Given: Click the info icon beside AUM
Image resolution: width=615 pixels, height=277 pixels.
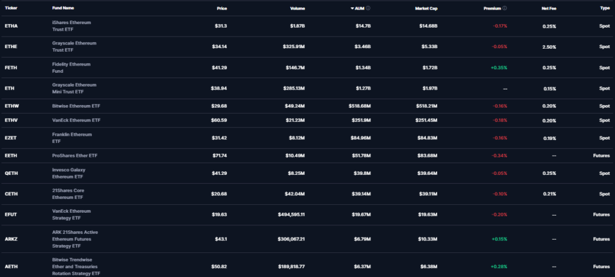Looking at the screenshot, I should point(368,8).
